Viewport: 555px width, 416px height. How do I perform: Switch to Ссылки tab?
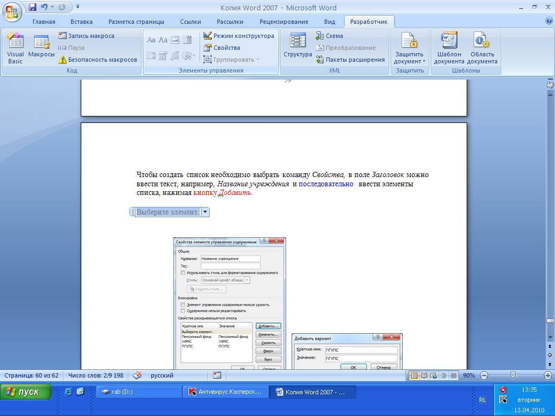tap(190, 22)
